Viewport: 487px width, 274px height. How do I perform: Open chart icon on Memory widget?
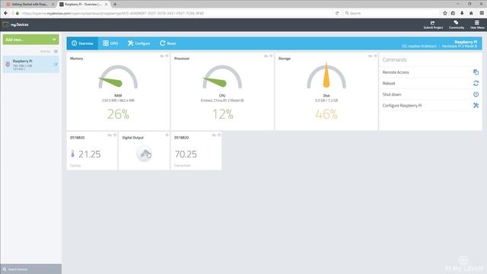[x=162, y=56]
